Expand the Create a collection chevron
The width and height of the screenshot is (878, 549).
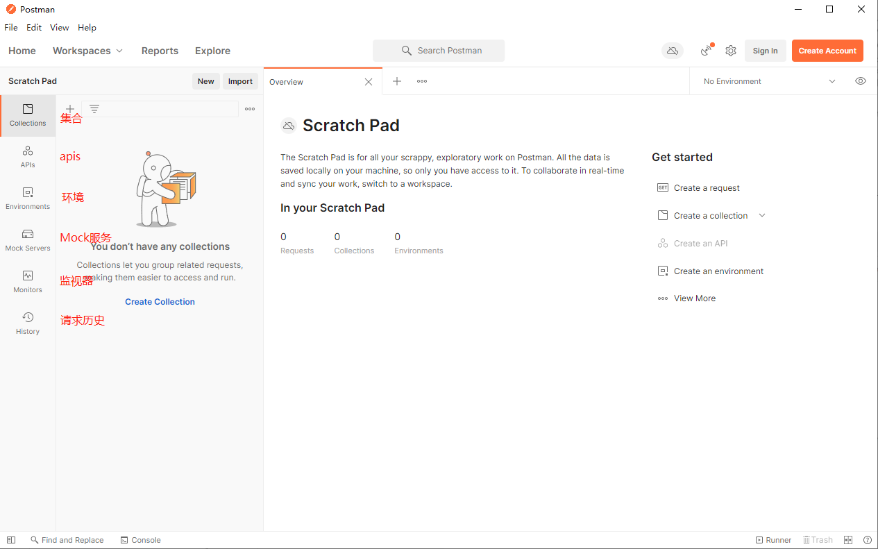[762, 216]
